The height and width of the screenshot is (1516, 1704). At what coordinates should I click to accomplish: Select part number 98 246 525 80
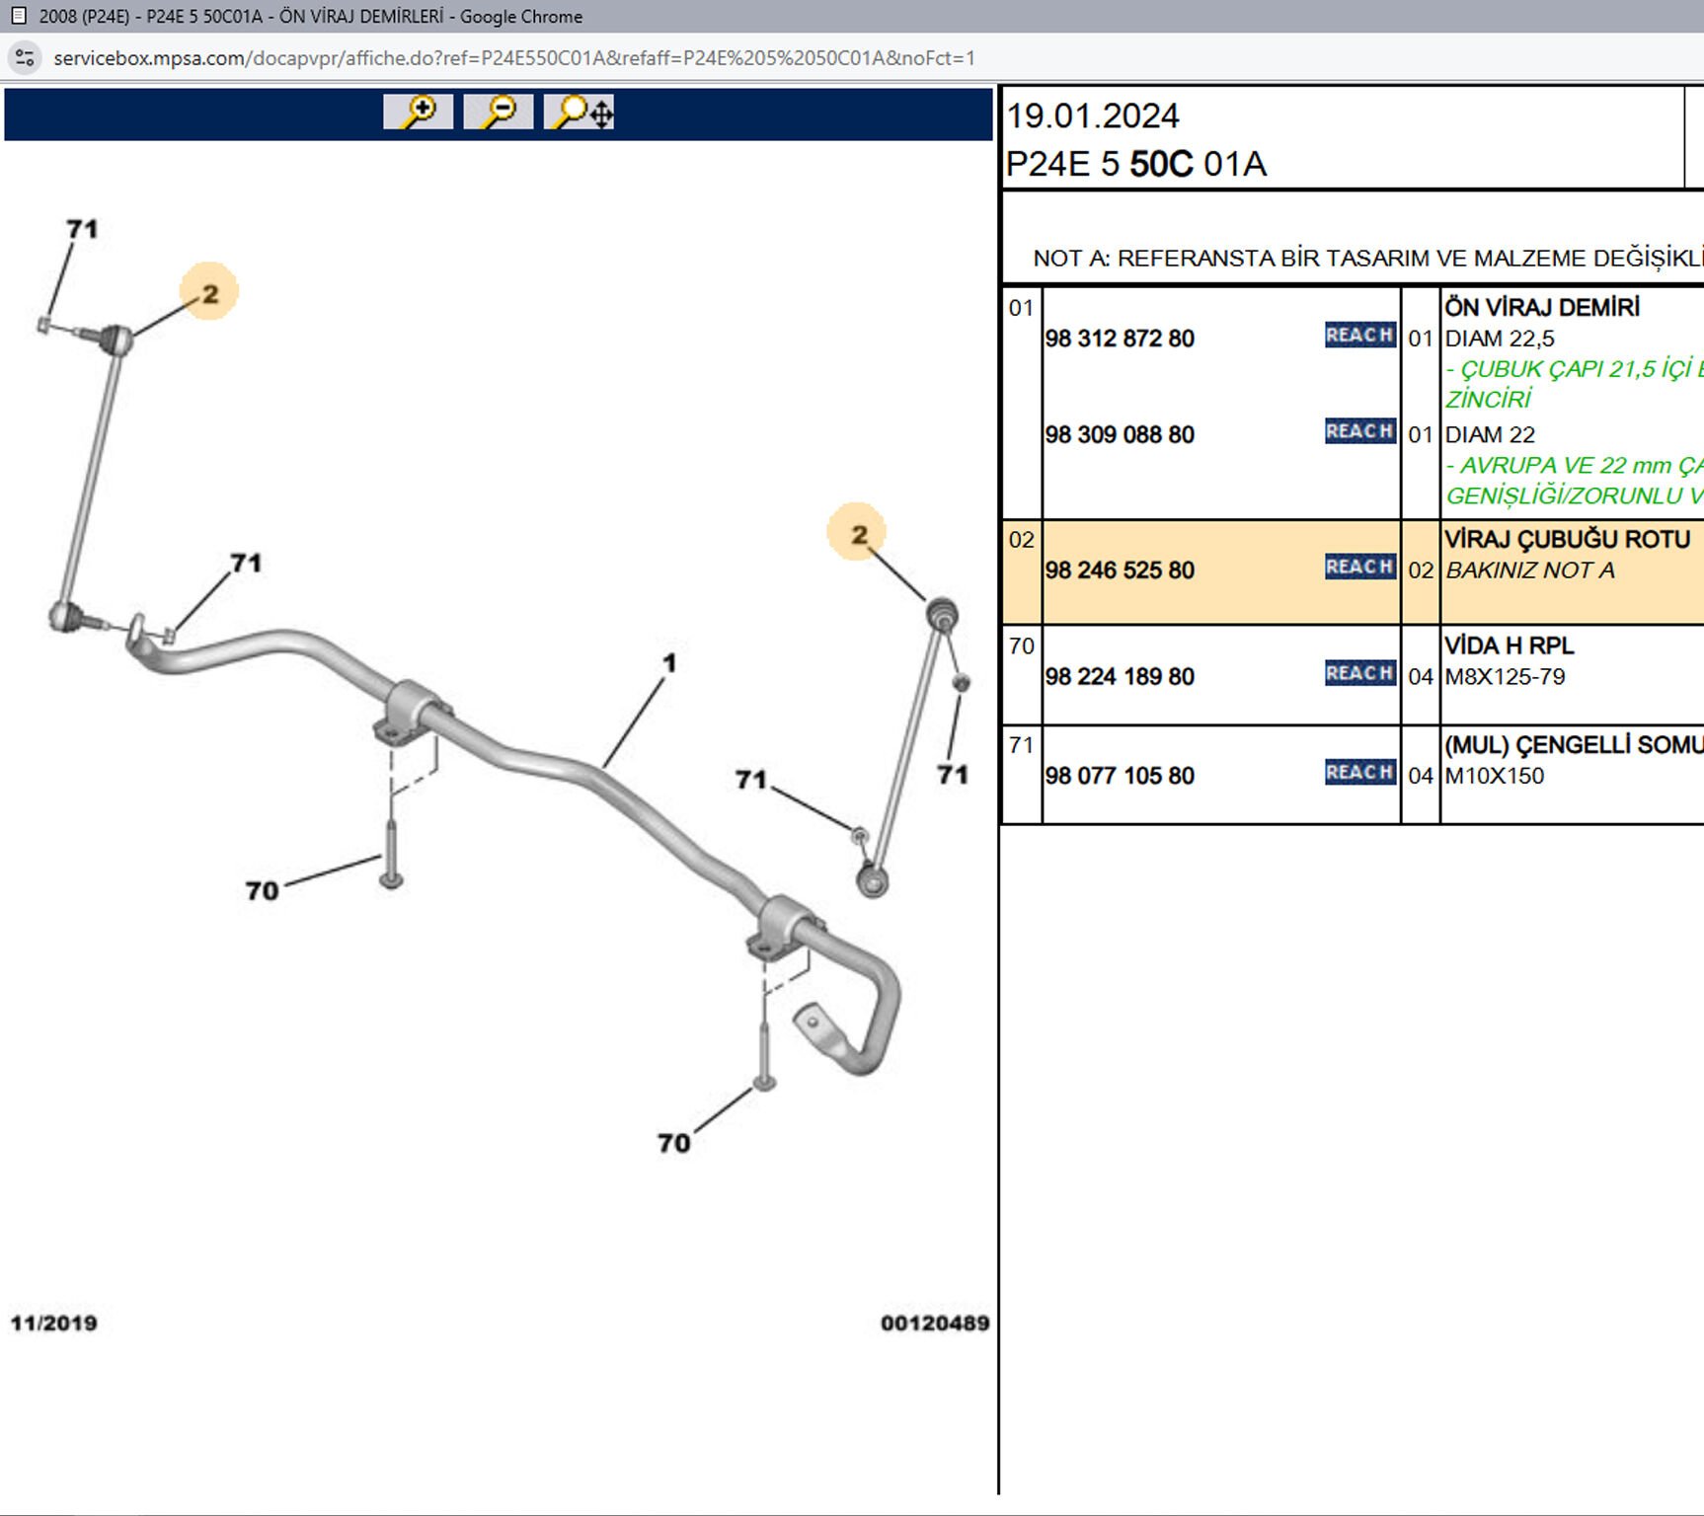(1120, 570)
